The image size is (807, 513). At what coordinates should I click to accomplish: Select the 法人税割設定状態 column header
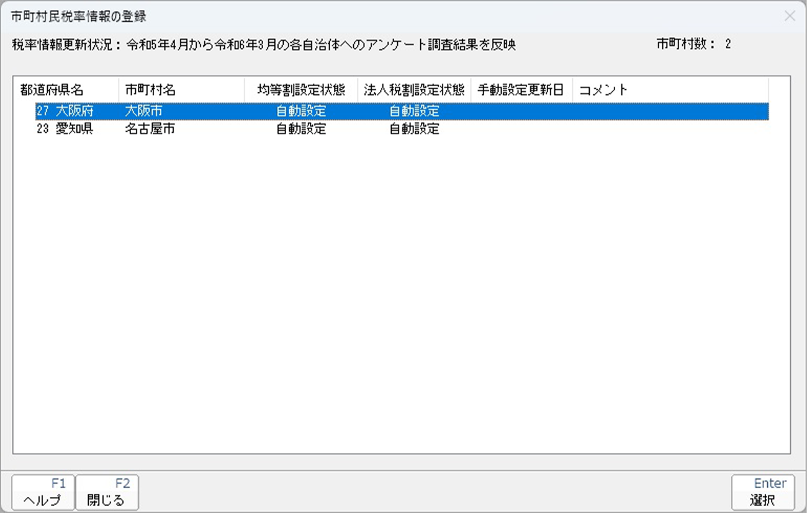[x=414, y=90]
